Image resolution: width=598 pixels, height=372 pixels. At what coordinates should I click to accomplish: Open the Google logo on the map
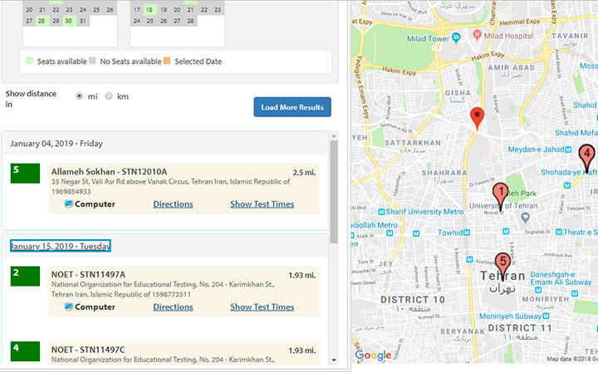pyautogui.click(x=373, y=355)
